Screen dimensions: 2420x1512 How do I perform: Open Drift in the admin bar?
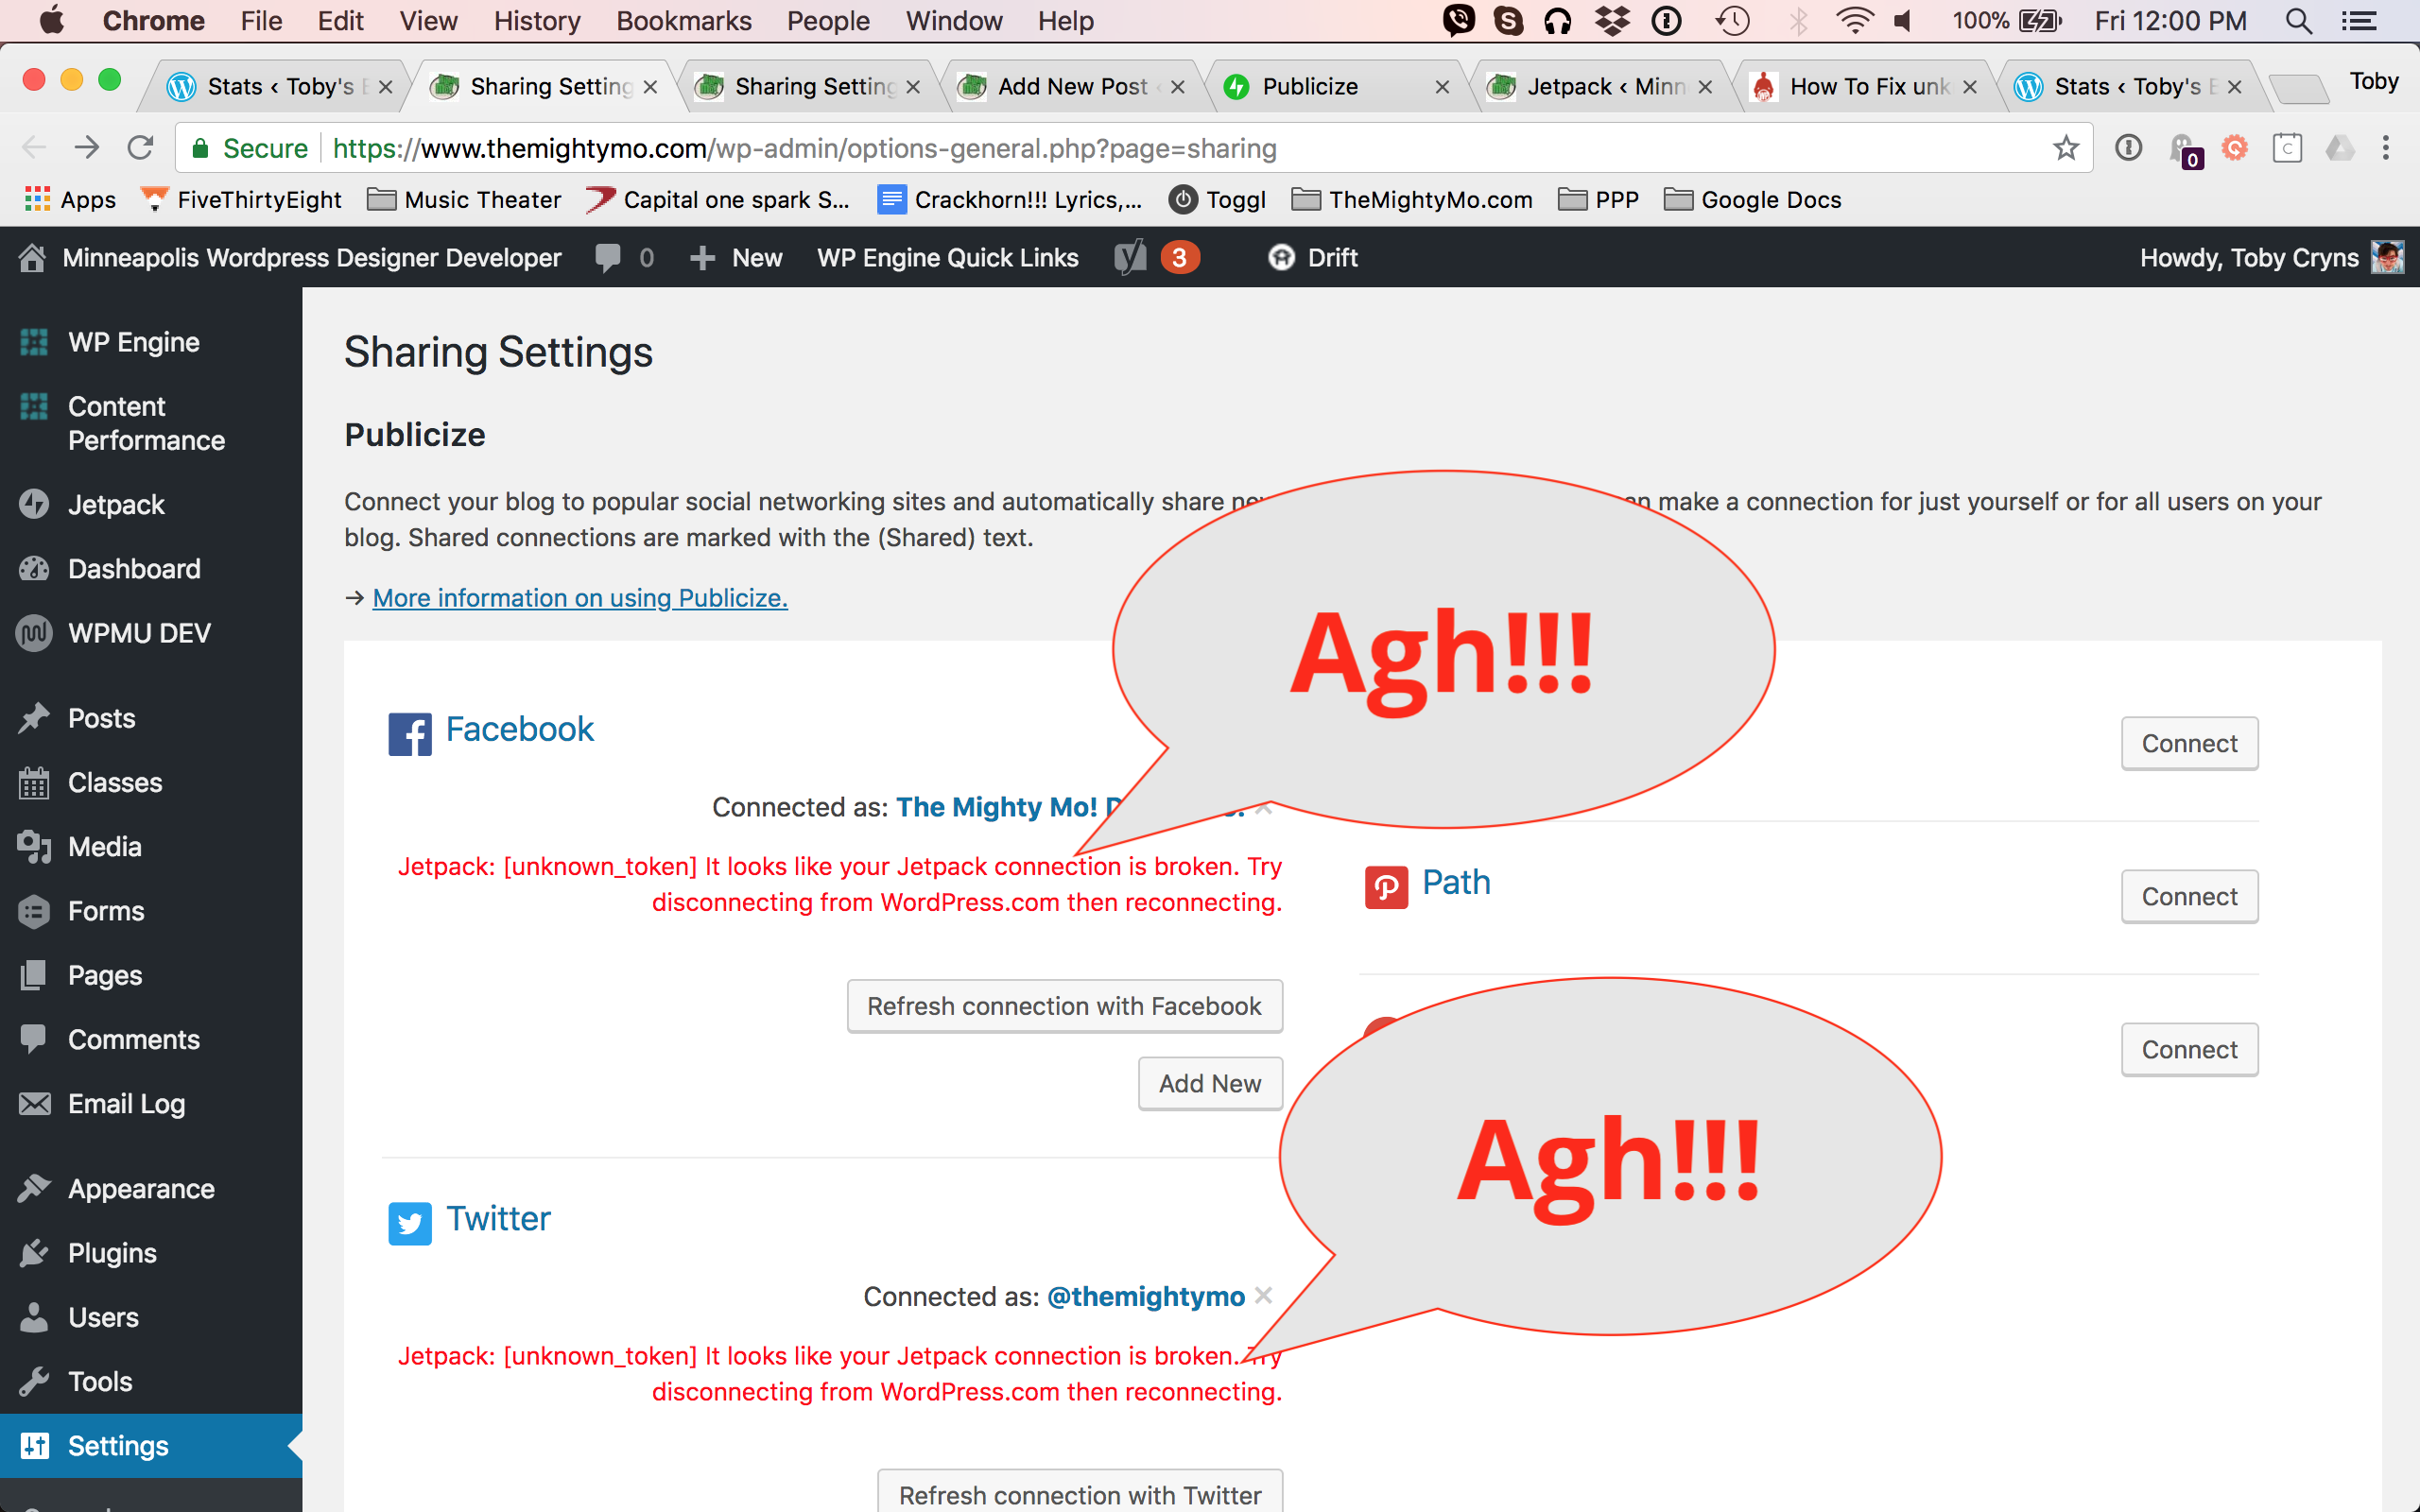(1312, 257)
